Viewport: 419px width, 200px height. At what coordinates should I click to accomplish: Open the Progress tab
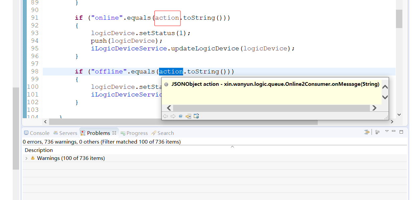(134, 133)
